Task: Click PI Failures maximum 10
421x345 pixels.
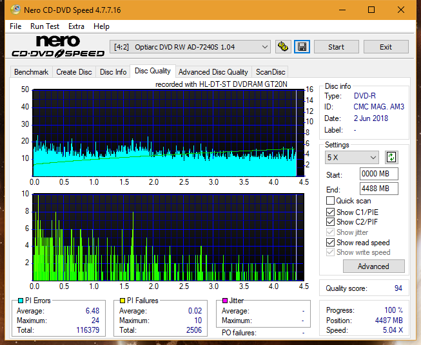Action: [x=198, y=321]
